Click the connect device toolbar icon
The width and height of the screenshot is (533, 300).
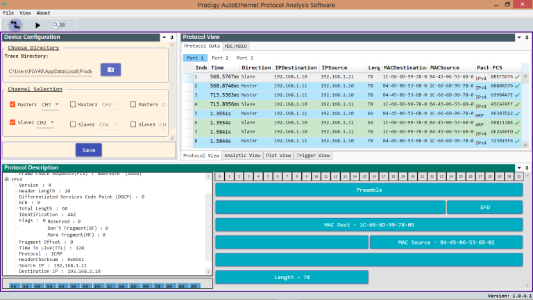point(15,25)
